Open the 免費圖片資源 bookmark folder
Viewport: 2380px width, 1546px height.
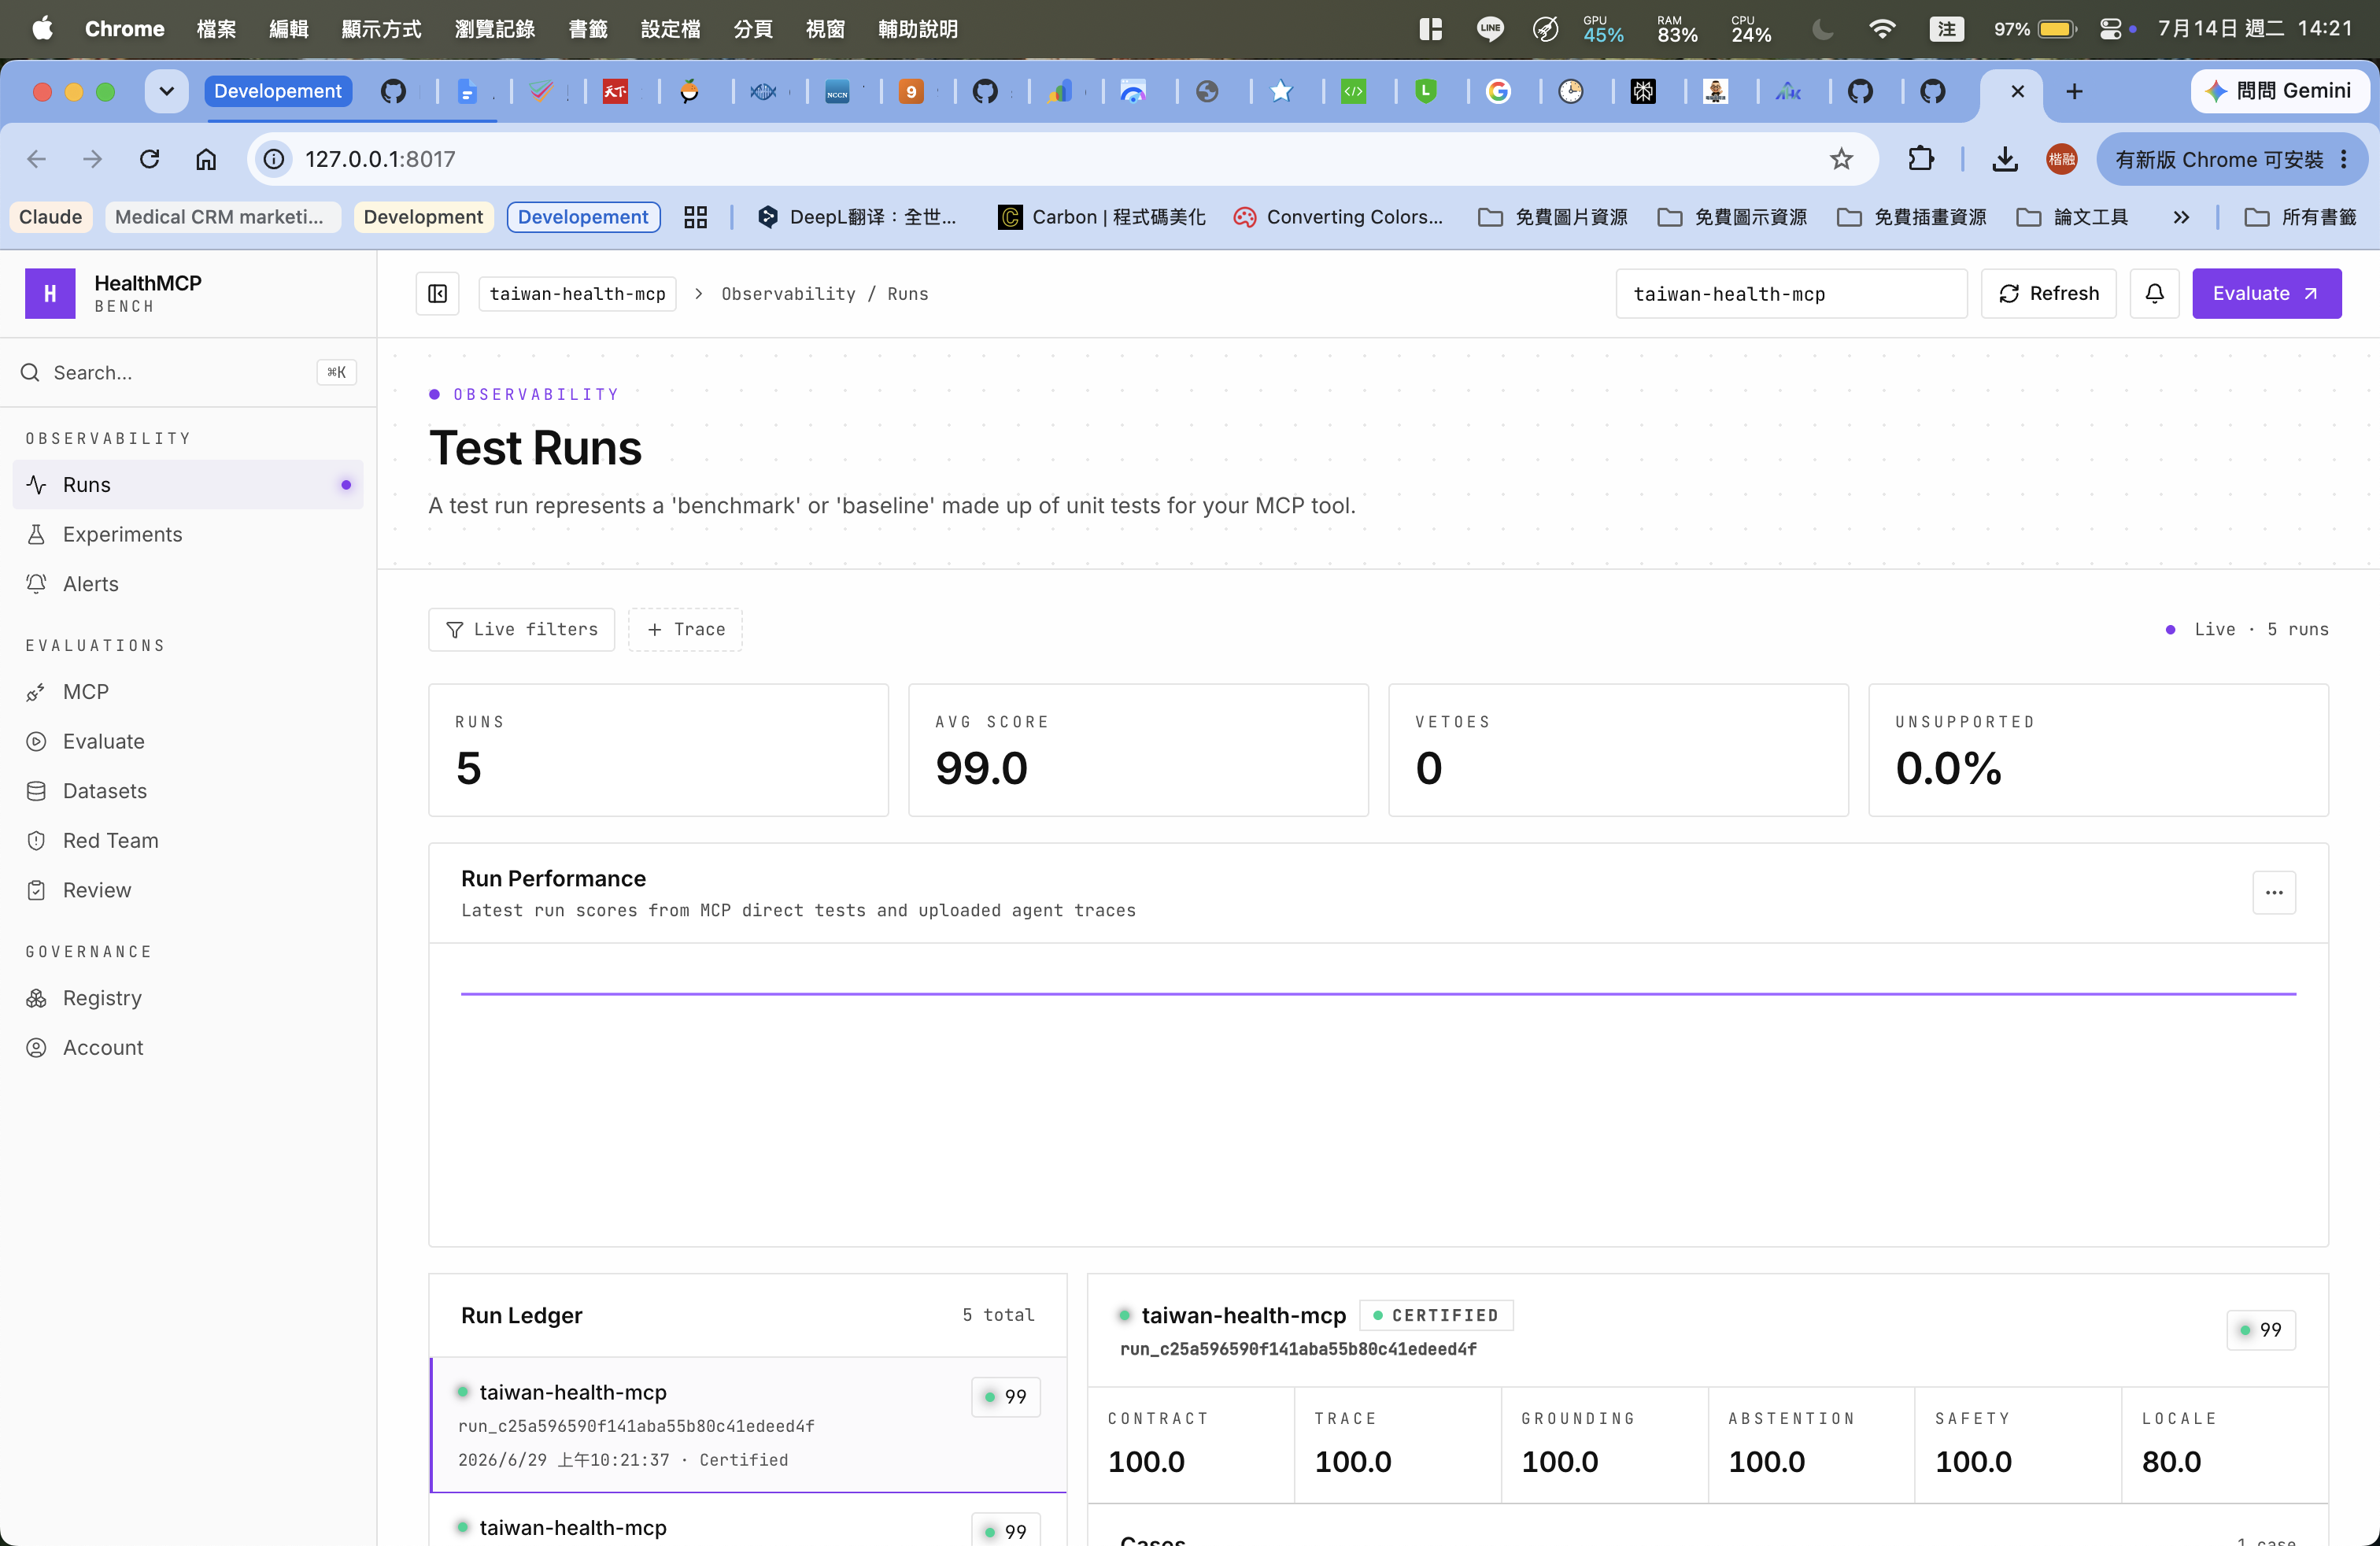pyautogui.click(x=1553, y=217)
